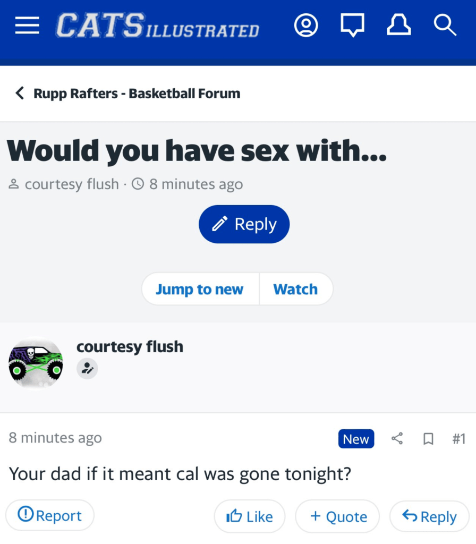Click the blue Reply button
The height and width of the screenshot is (544, 476).
tap(244, 224)
